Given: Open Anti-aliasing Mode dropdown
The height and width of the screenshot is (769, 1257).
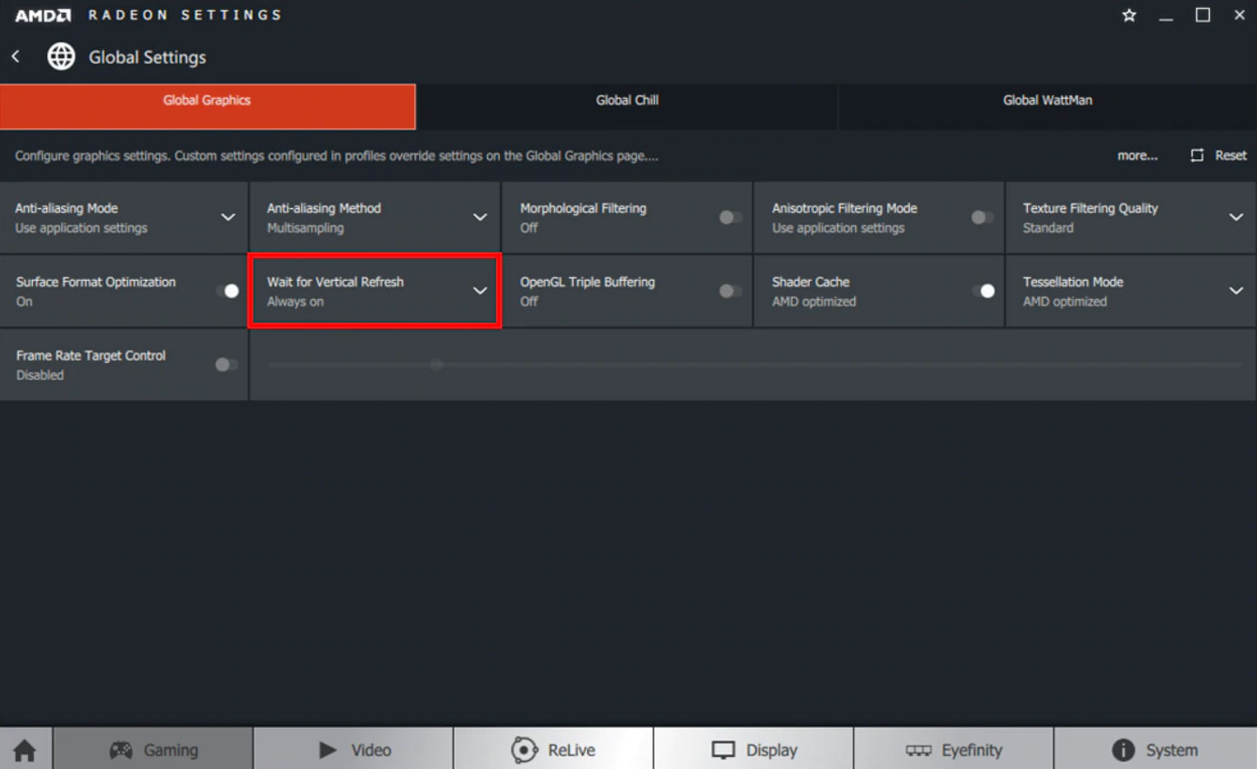Looking at the screenshot, I should [228, 217].
